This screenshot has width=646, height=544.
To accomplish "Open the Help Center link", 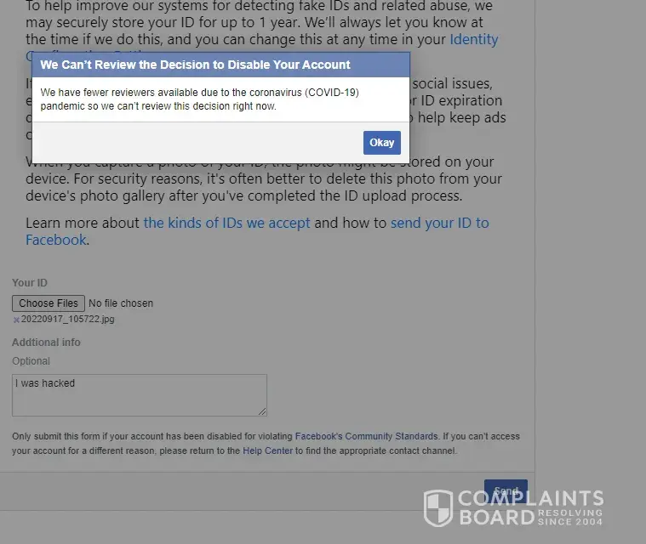I will coord(267,450).
